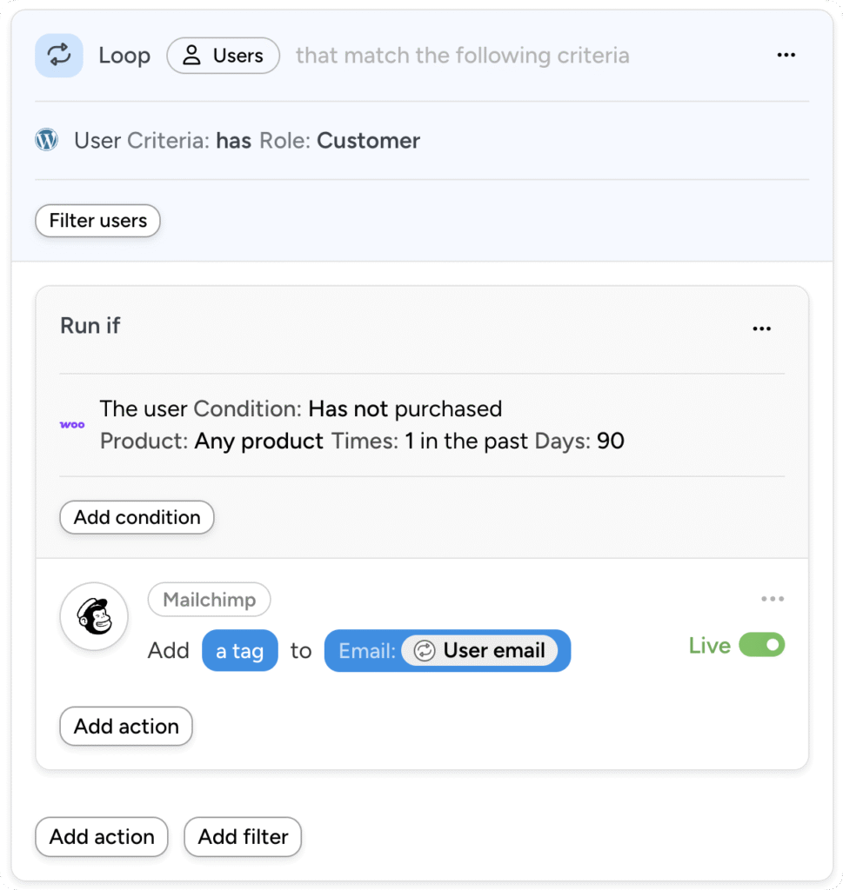Viewport: 843px width, 890px height.
Task: Click Add action inside the Mailchimp card
Action: [x=125, y=726]
